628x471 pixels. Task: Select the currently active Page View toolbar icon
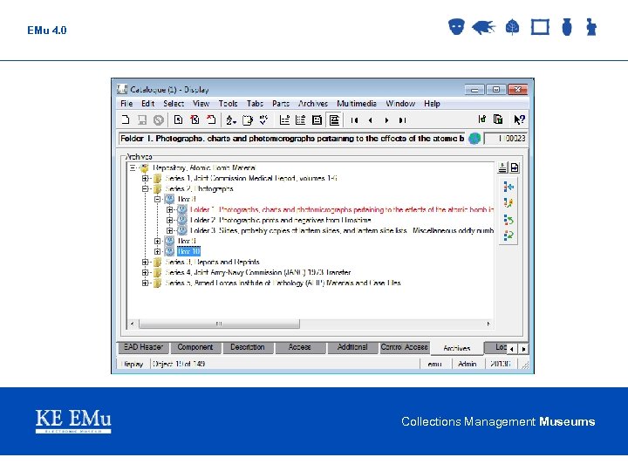point(334,119)
